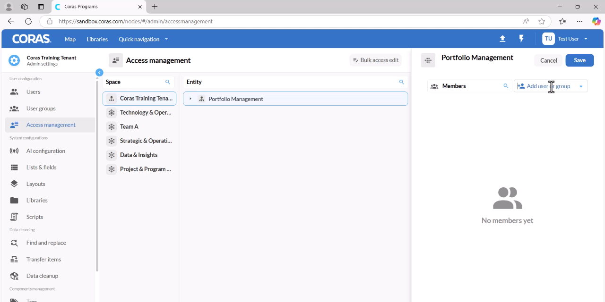Open the Map menu
Screen dimensions: 605x302
pos(70,39)
